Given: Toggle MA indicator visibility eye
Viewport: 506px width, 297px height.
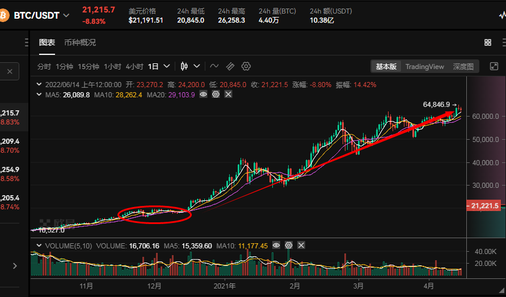Looking at the screenshot, I should point(203,94).
